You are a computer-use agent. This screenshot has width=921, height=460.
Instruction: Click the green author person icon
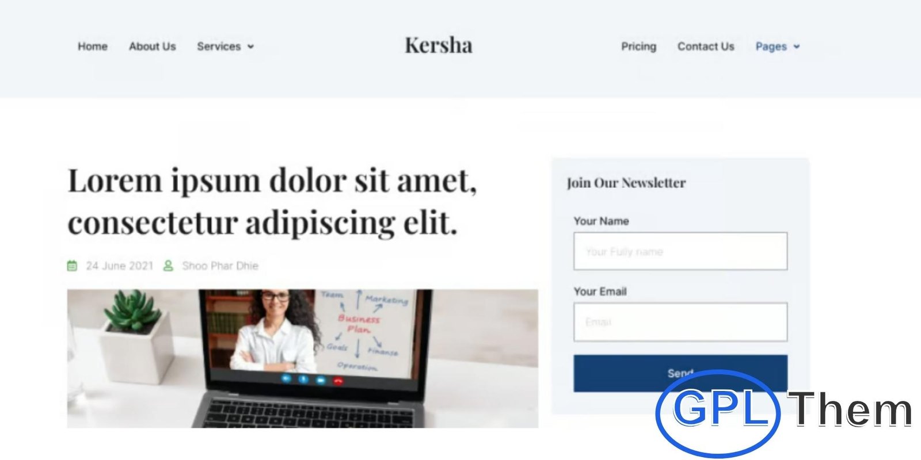(x=168, y=266)
